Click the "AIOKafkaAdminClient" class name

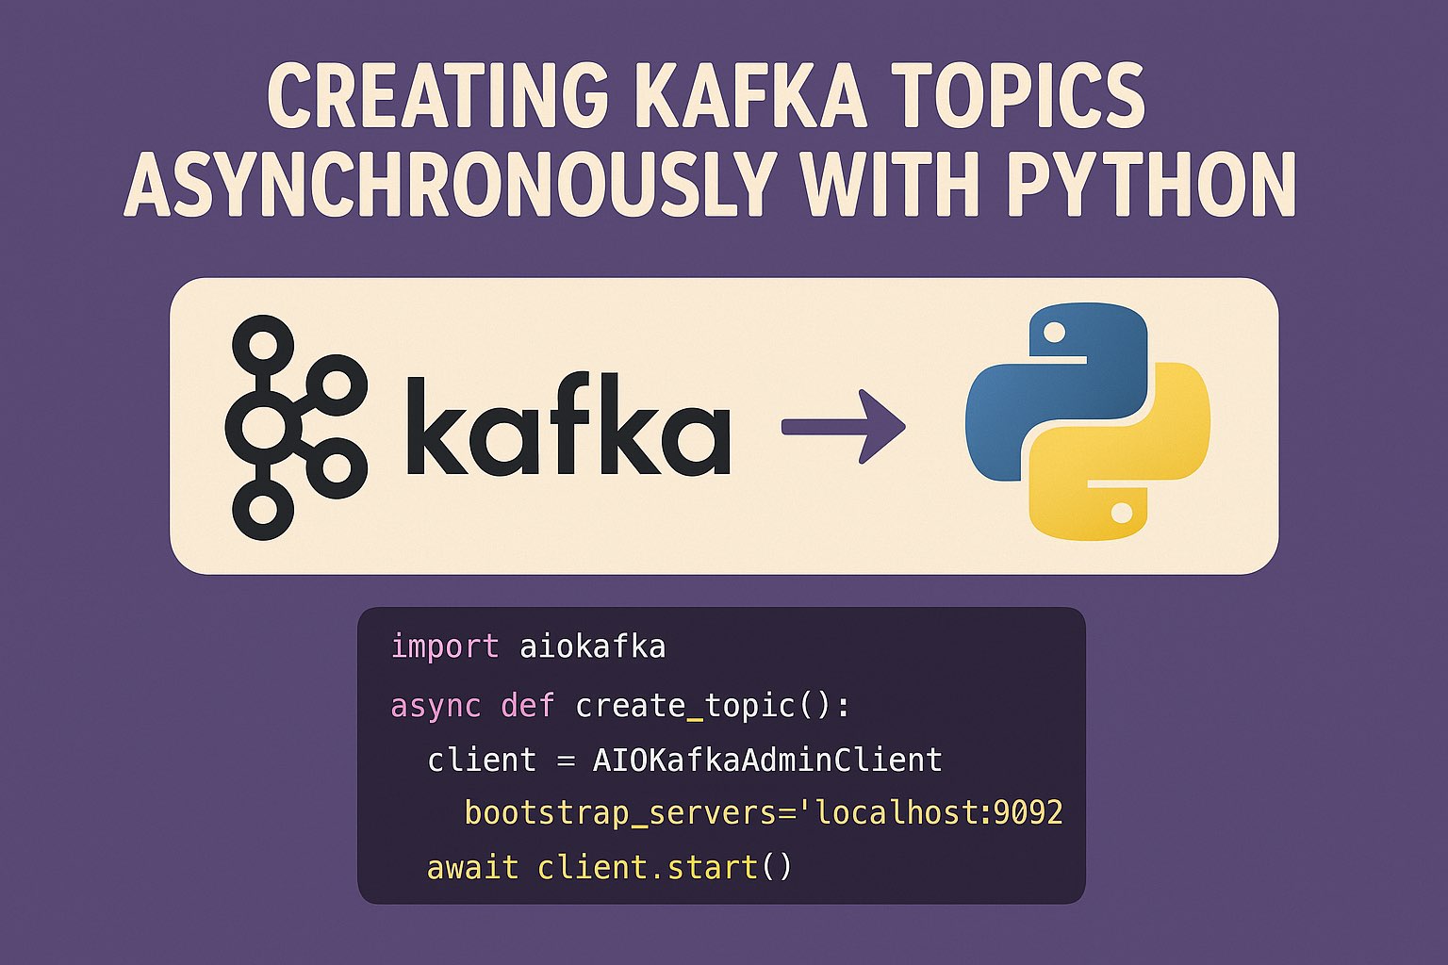767,760
